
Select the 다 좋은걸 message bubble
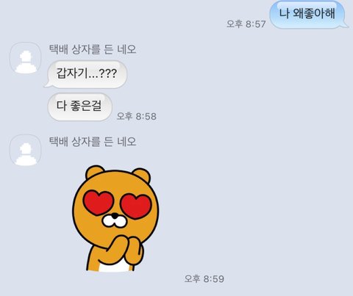click(79, 107)
